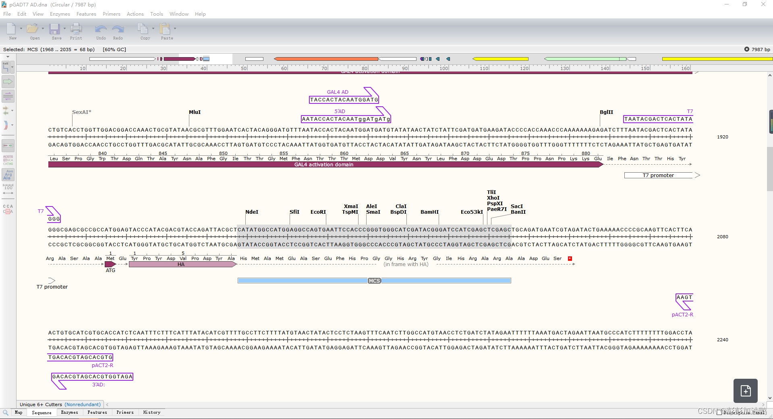Click the EcoRI restriction site label
The image size is (773, 419).
point(318,212)
